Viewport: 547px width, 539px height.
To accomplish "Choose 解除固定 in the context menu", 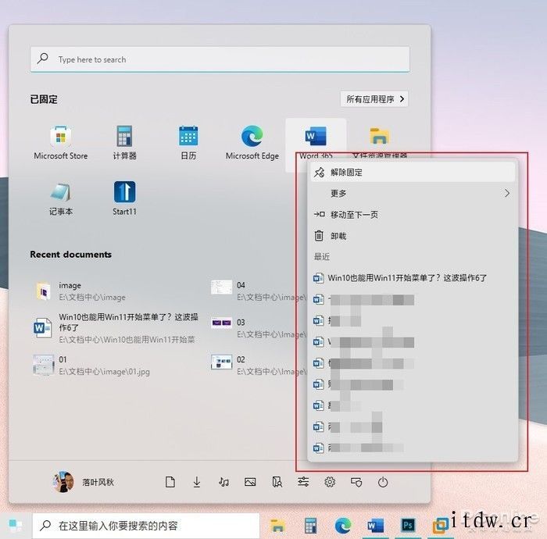I will coord(413,172).
